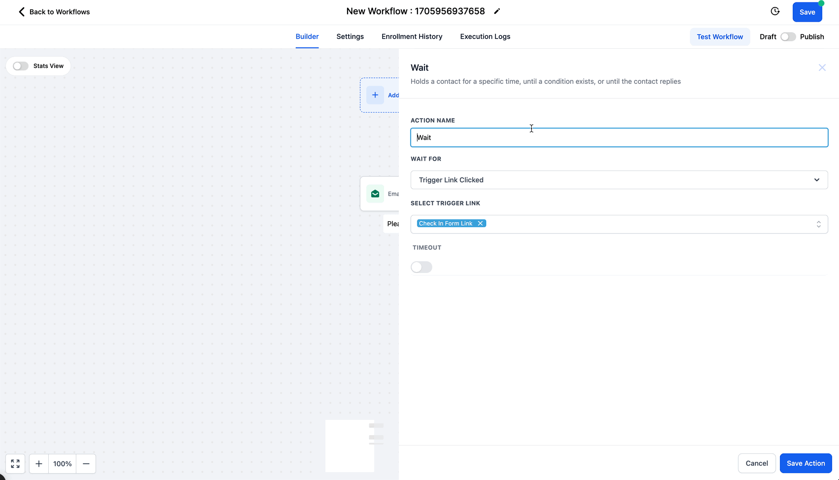Screen dimensions: 839x480
Task: Click the pencil icon to rename workflow
Action: tap(497, 11)
